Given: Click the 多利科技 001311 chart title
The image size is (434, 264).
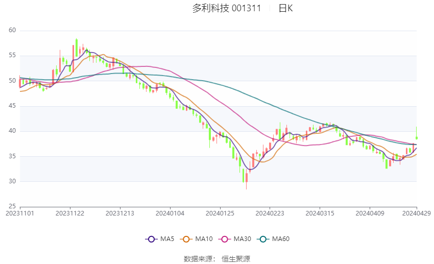Looking at the screenshot, I should 227,8.
